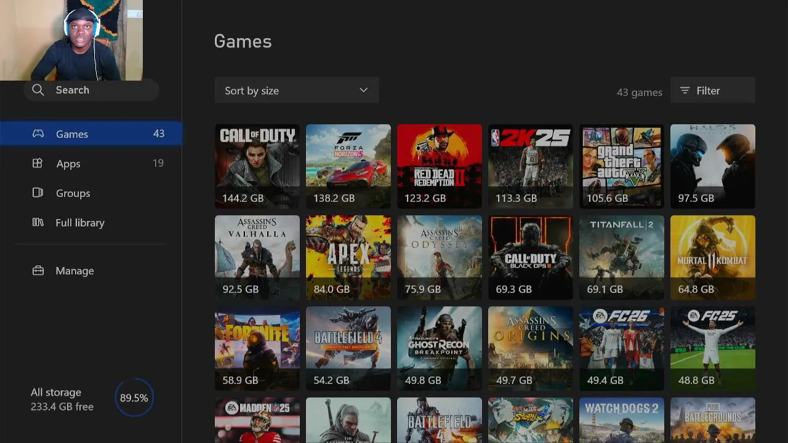The height and width of the screenshot is (443, 788).
Task: Open Full library in the sidebar
Action: point(91,222)
